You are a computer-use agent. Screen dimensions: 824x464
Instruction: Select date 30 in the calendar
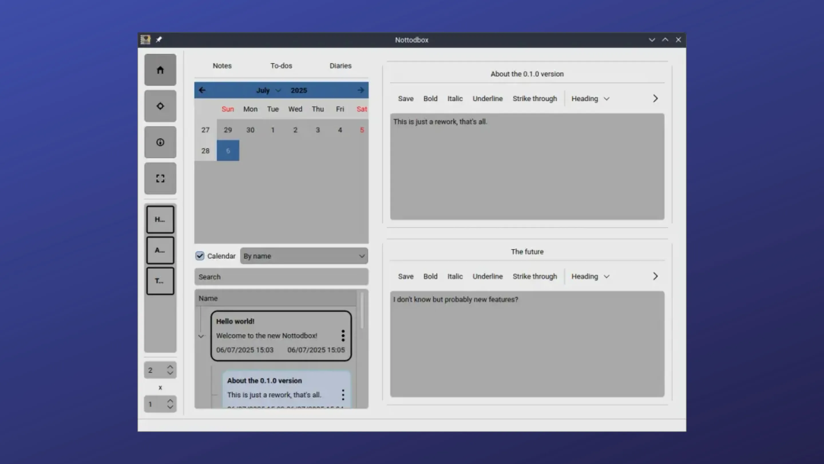click(x=250, y=130)
